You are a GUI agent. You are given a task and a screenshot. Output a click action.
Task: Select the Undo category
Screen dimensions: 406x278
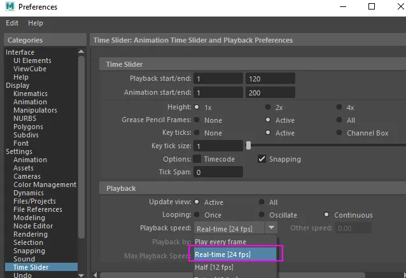(x=22, y=275)
